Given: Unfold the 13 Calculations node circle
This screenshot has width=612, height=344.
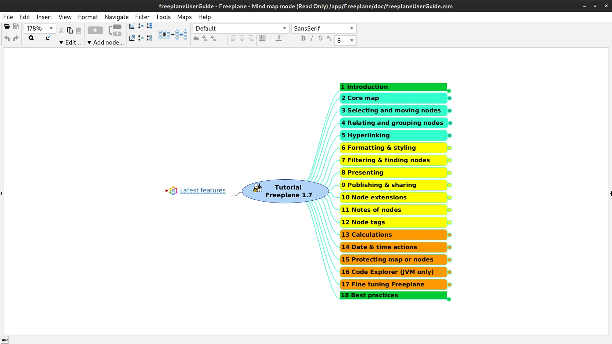Looking at the screenshot, I should pos(449,235).
